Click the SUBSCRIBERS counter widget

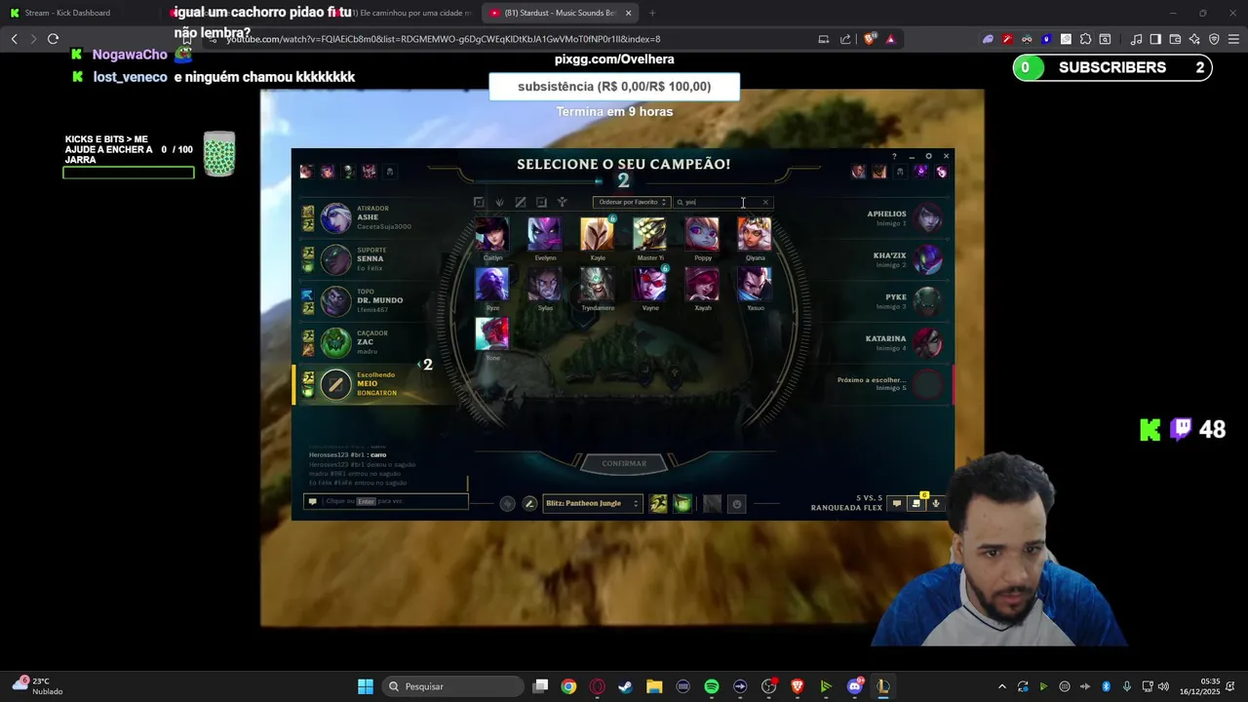1112,67
